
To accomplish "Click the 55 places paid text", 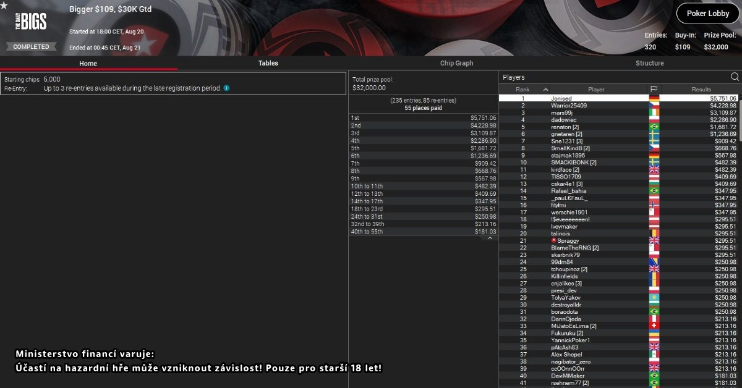I will tap(423, 108).
